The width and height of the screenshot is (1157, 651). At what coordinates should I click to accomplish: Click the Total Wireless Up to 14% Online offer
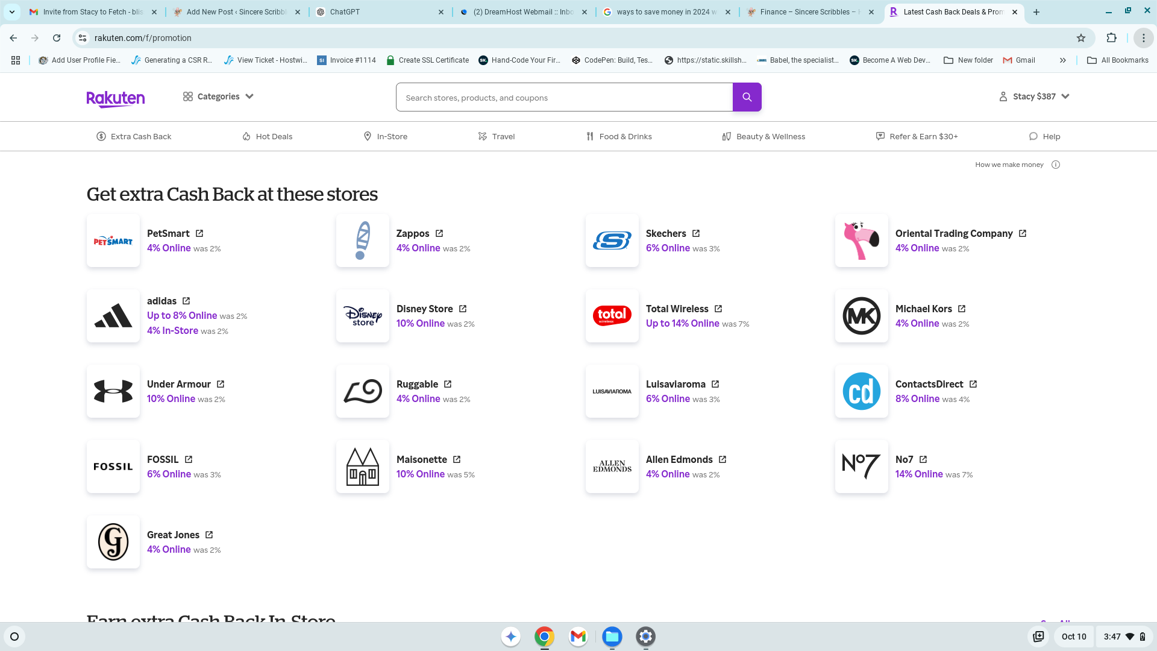[x=683, y=324]
